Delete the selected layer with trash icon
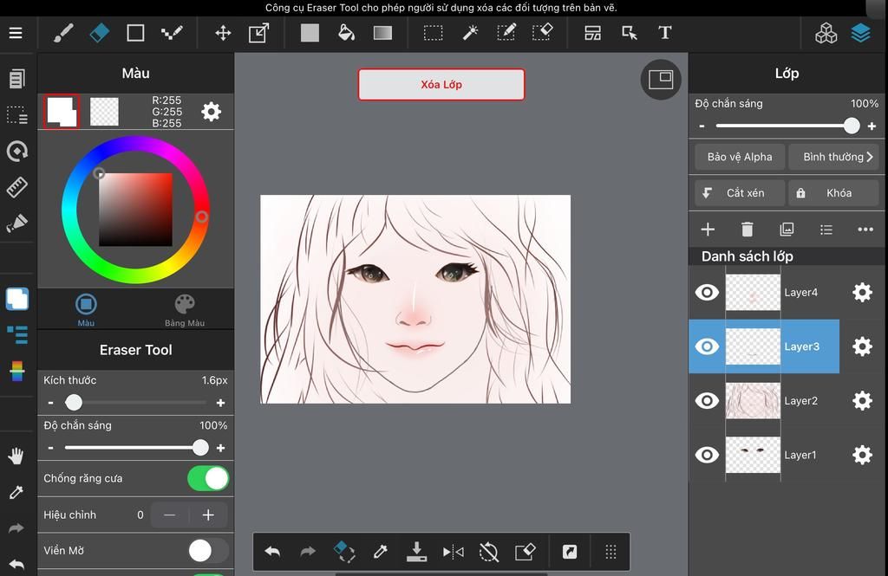 pyautogui.click(x=747, y=230)
